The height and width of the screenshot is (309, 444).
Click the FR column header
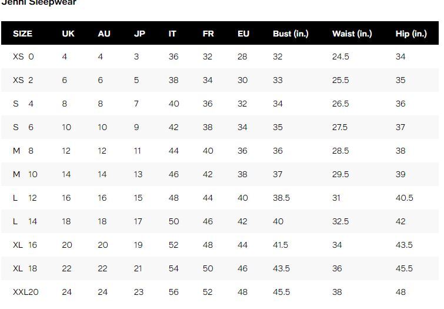(x=208, y=34)
